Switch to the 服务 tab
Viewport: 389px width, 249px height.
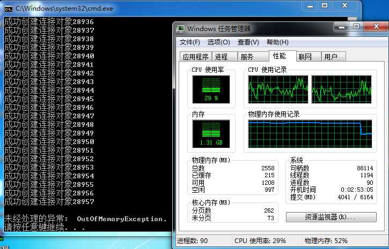253,57
